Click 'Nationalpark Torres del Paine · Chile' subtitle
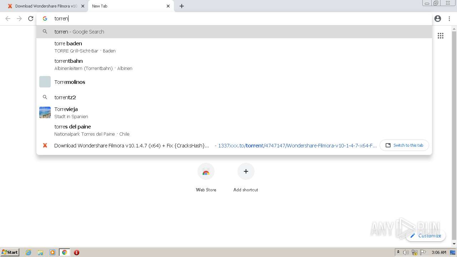This screenshot has height=257, width=457. (92, 134)
